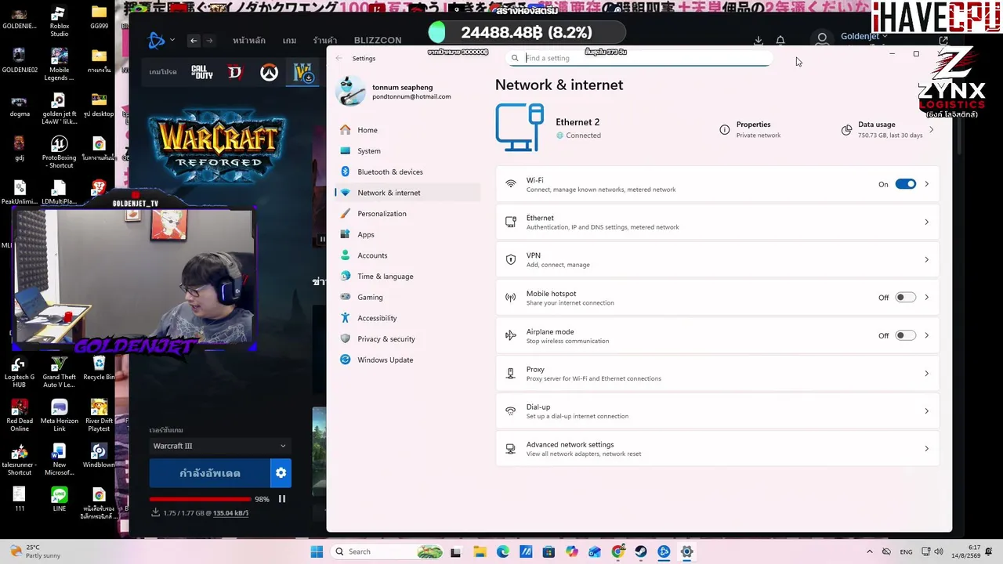This screenshot has width=1003, height=564.
Task: Open File Explorer from the taskbar
Action: click(x=480, y=552)
